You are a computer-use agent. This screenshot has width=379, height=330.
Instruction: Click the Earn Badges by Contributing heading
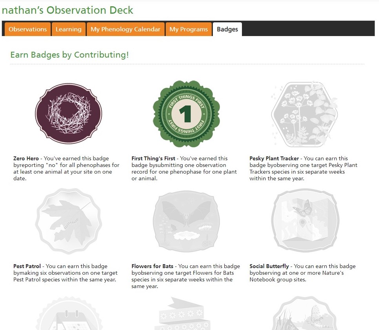[x=70, y=55]
